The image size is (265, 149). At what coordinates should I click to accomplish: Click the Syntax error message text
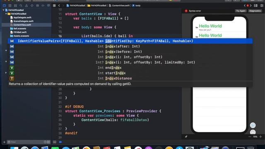[195, 11]
